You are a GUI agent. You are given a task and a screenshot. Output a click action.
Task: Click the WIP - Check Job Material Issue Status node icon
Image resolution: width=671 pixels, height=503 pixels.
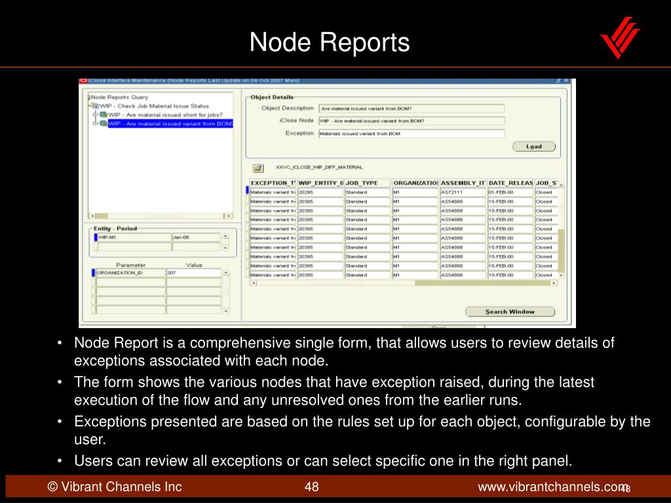click(96, 106)
